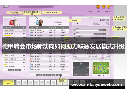Go to next page in user team list

18,70
